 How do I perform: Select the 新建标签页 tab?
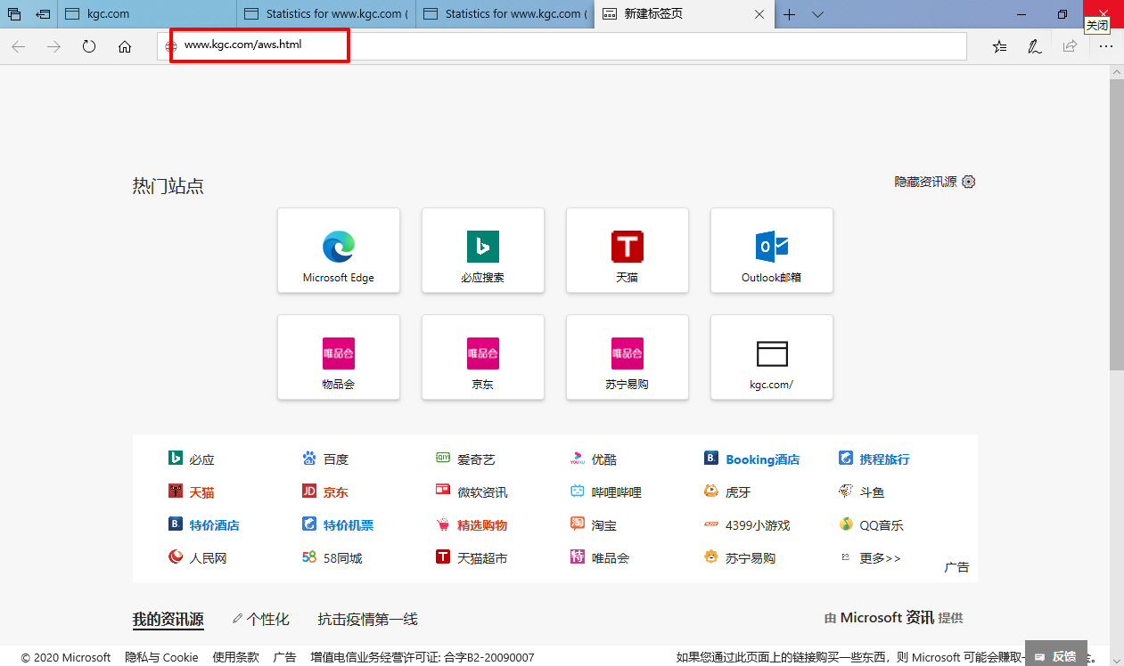click(x=685, y=14)
